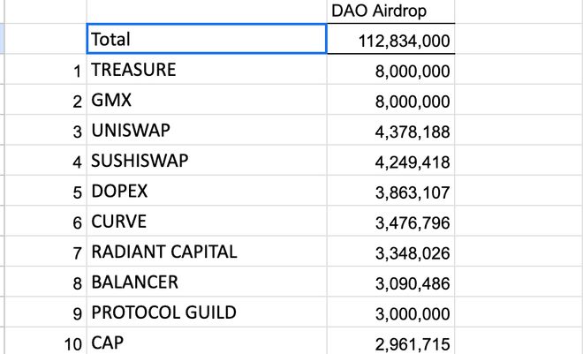Click the DAO Airdrop column header cell
583x354 pixels.
tap(392, 11)
